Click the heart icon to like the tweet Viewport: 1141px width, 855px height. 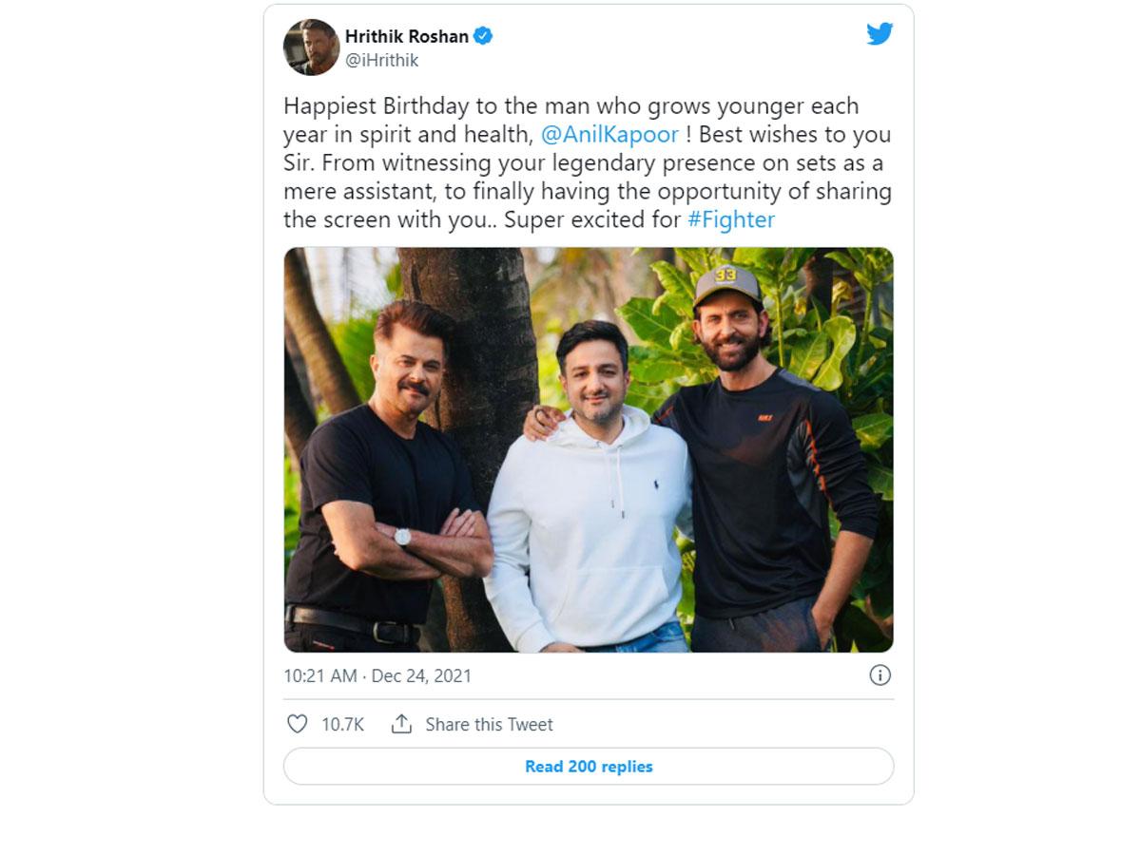pos(300,724)
